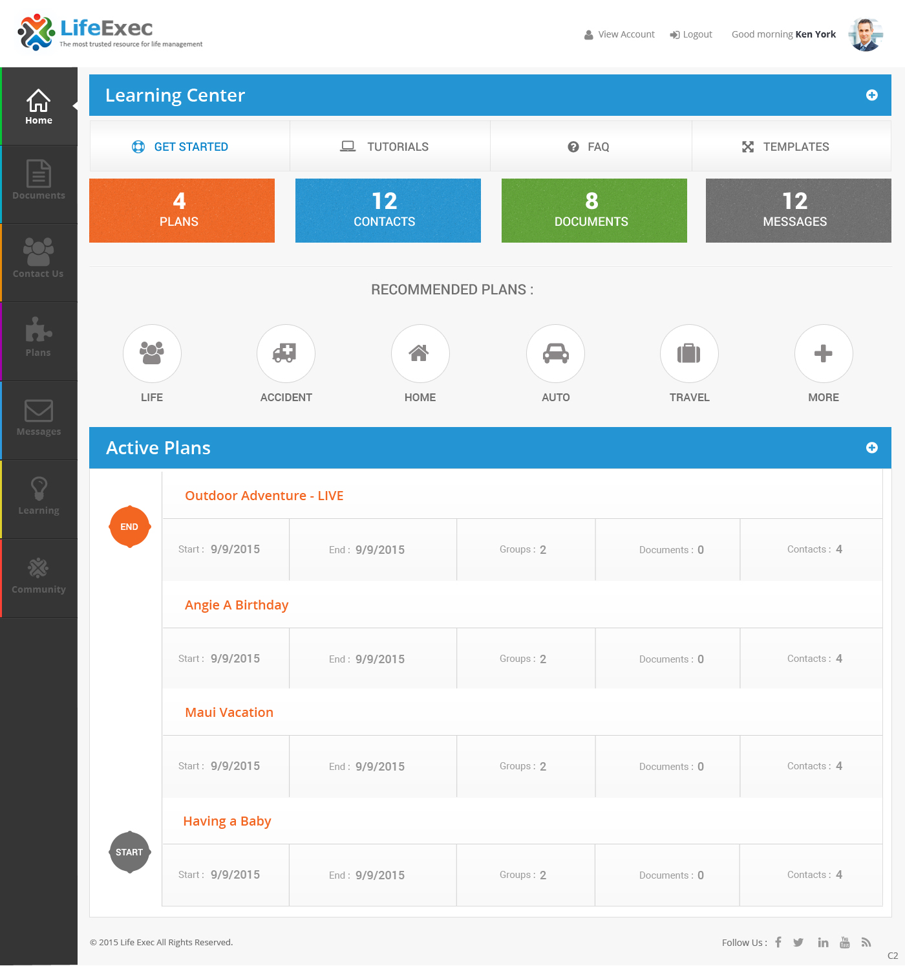Switch to the FAQ tab
905x966 pixels.
coord(591,146)
